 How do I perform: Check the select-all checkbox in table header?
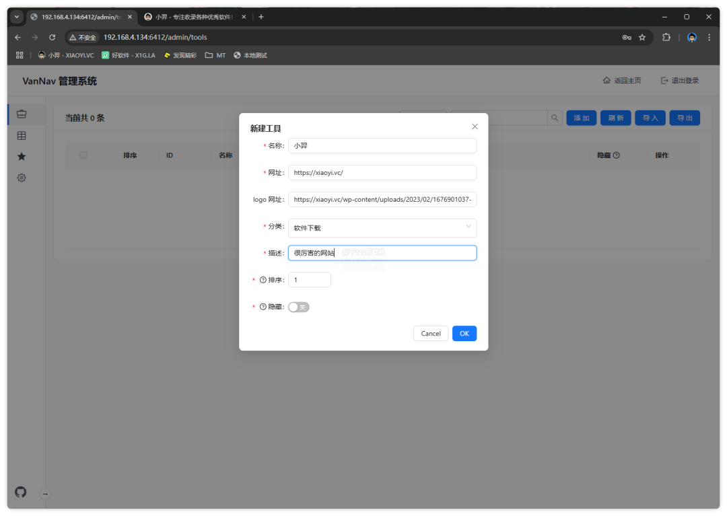tap(83, 155)
